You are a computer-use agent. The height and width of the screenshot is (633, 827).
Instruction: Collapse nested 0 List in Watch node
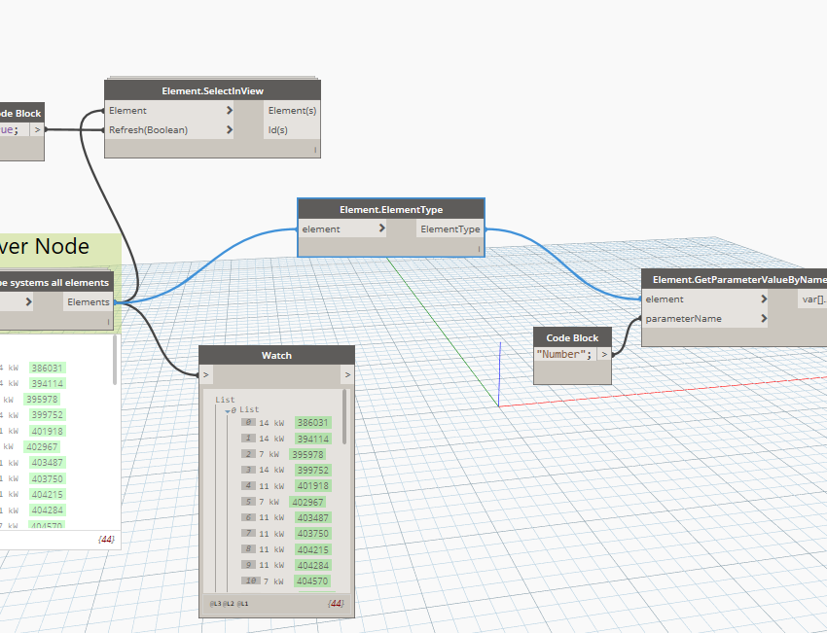230,410
